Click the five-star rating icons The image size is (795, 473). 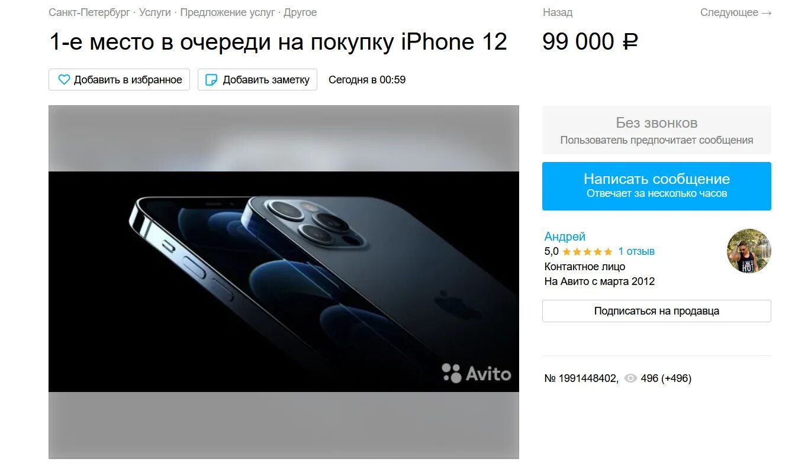(587, 252)
